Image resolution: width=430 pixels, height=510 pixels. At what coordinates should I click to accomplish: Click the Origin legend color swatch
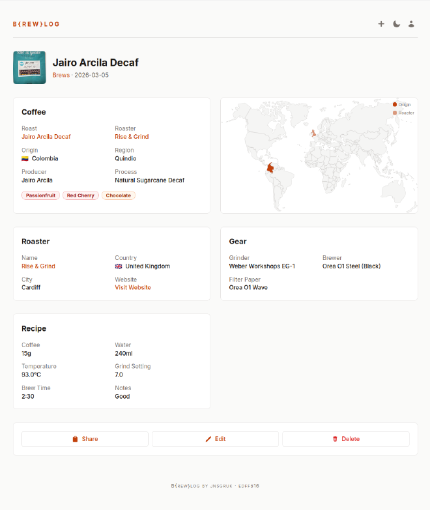click(395, 104)
